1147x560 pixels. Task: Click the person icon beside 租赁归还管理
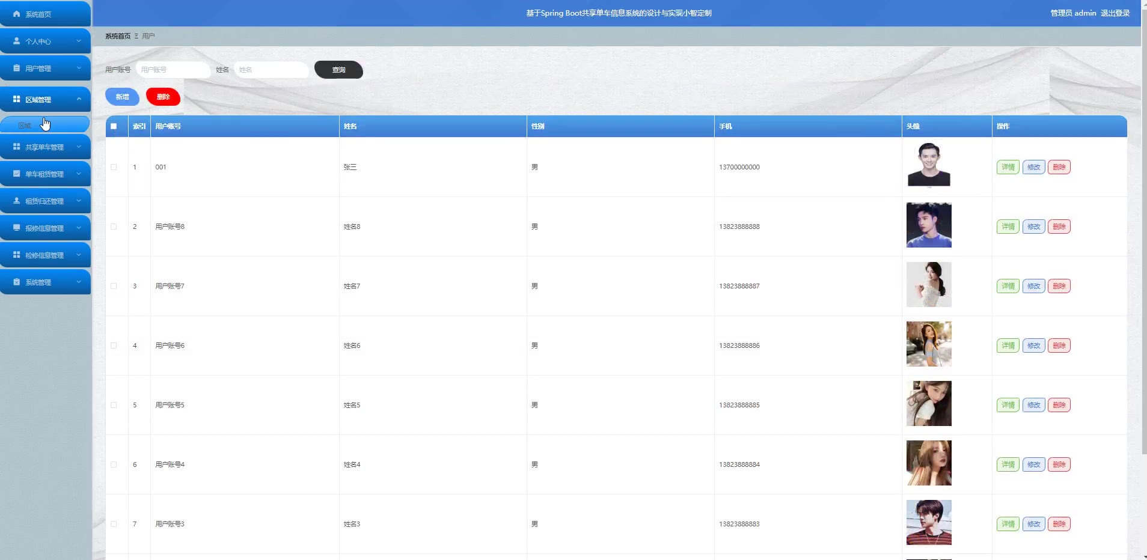click(x=16, y=201)
